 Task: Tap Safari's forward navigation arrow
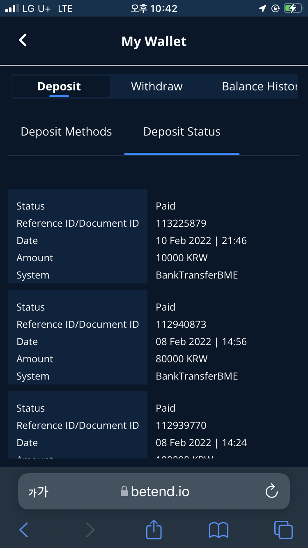90,530
